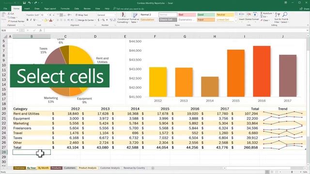Open the Clear dropdown

[x=265, y=20]
